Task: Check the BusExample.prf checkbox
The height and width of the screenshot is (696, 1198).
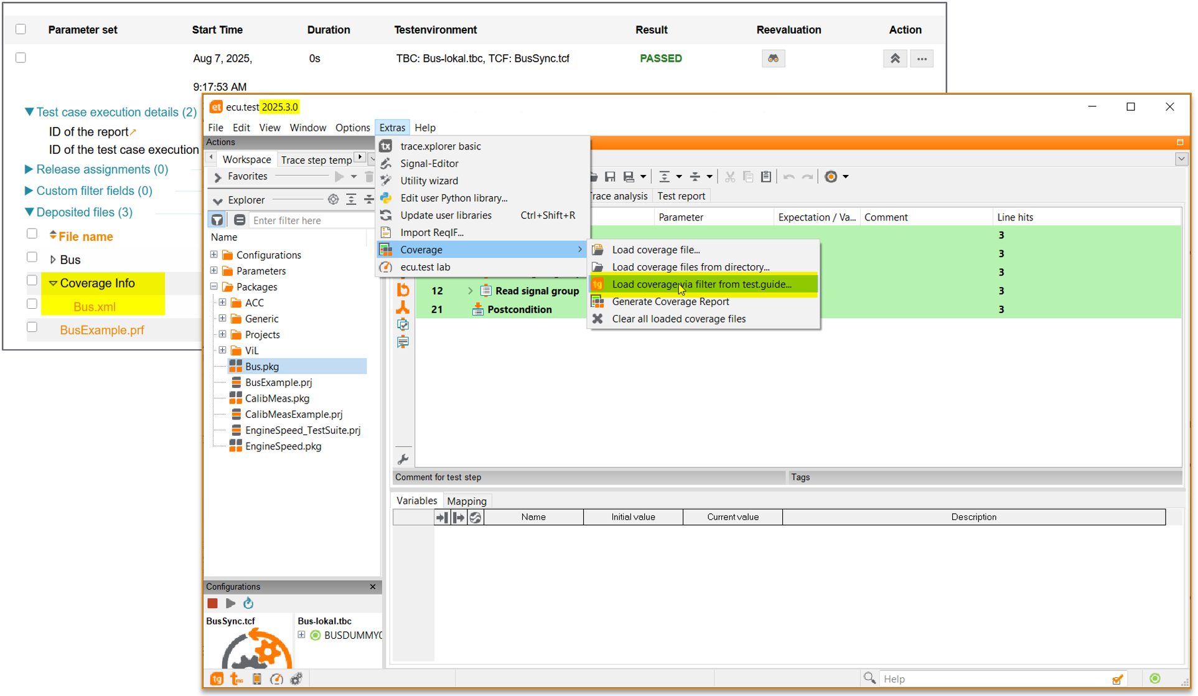Action: (x=32, y=327)
